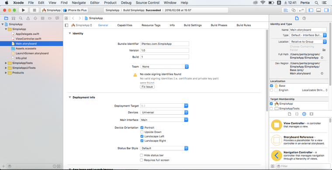
Task: Toggle project and targets list sidebar
Action: coord(66,25)
